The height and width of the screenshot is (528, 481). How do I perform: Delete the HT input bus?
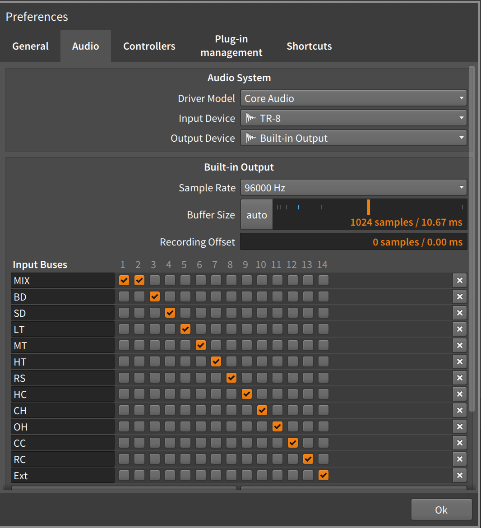coord(459,361)
